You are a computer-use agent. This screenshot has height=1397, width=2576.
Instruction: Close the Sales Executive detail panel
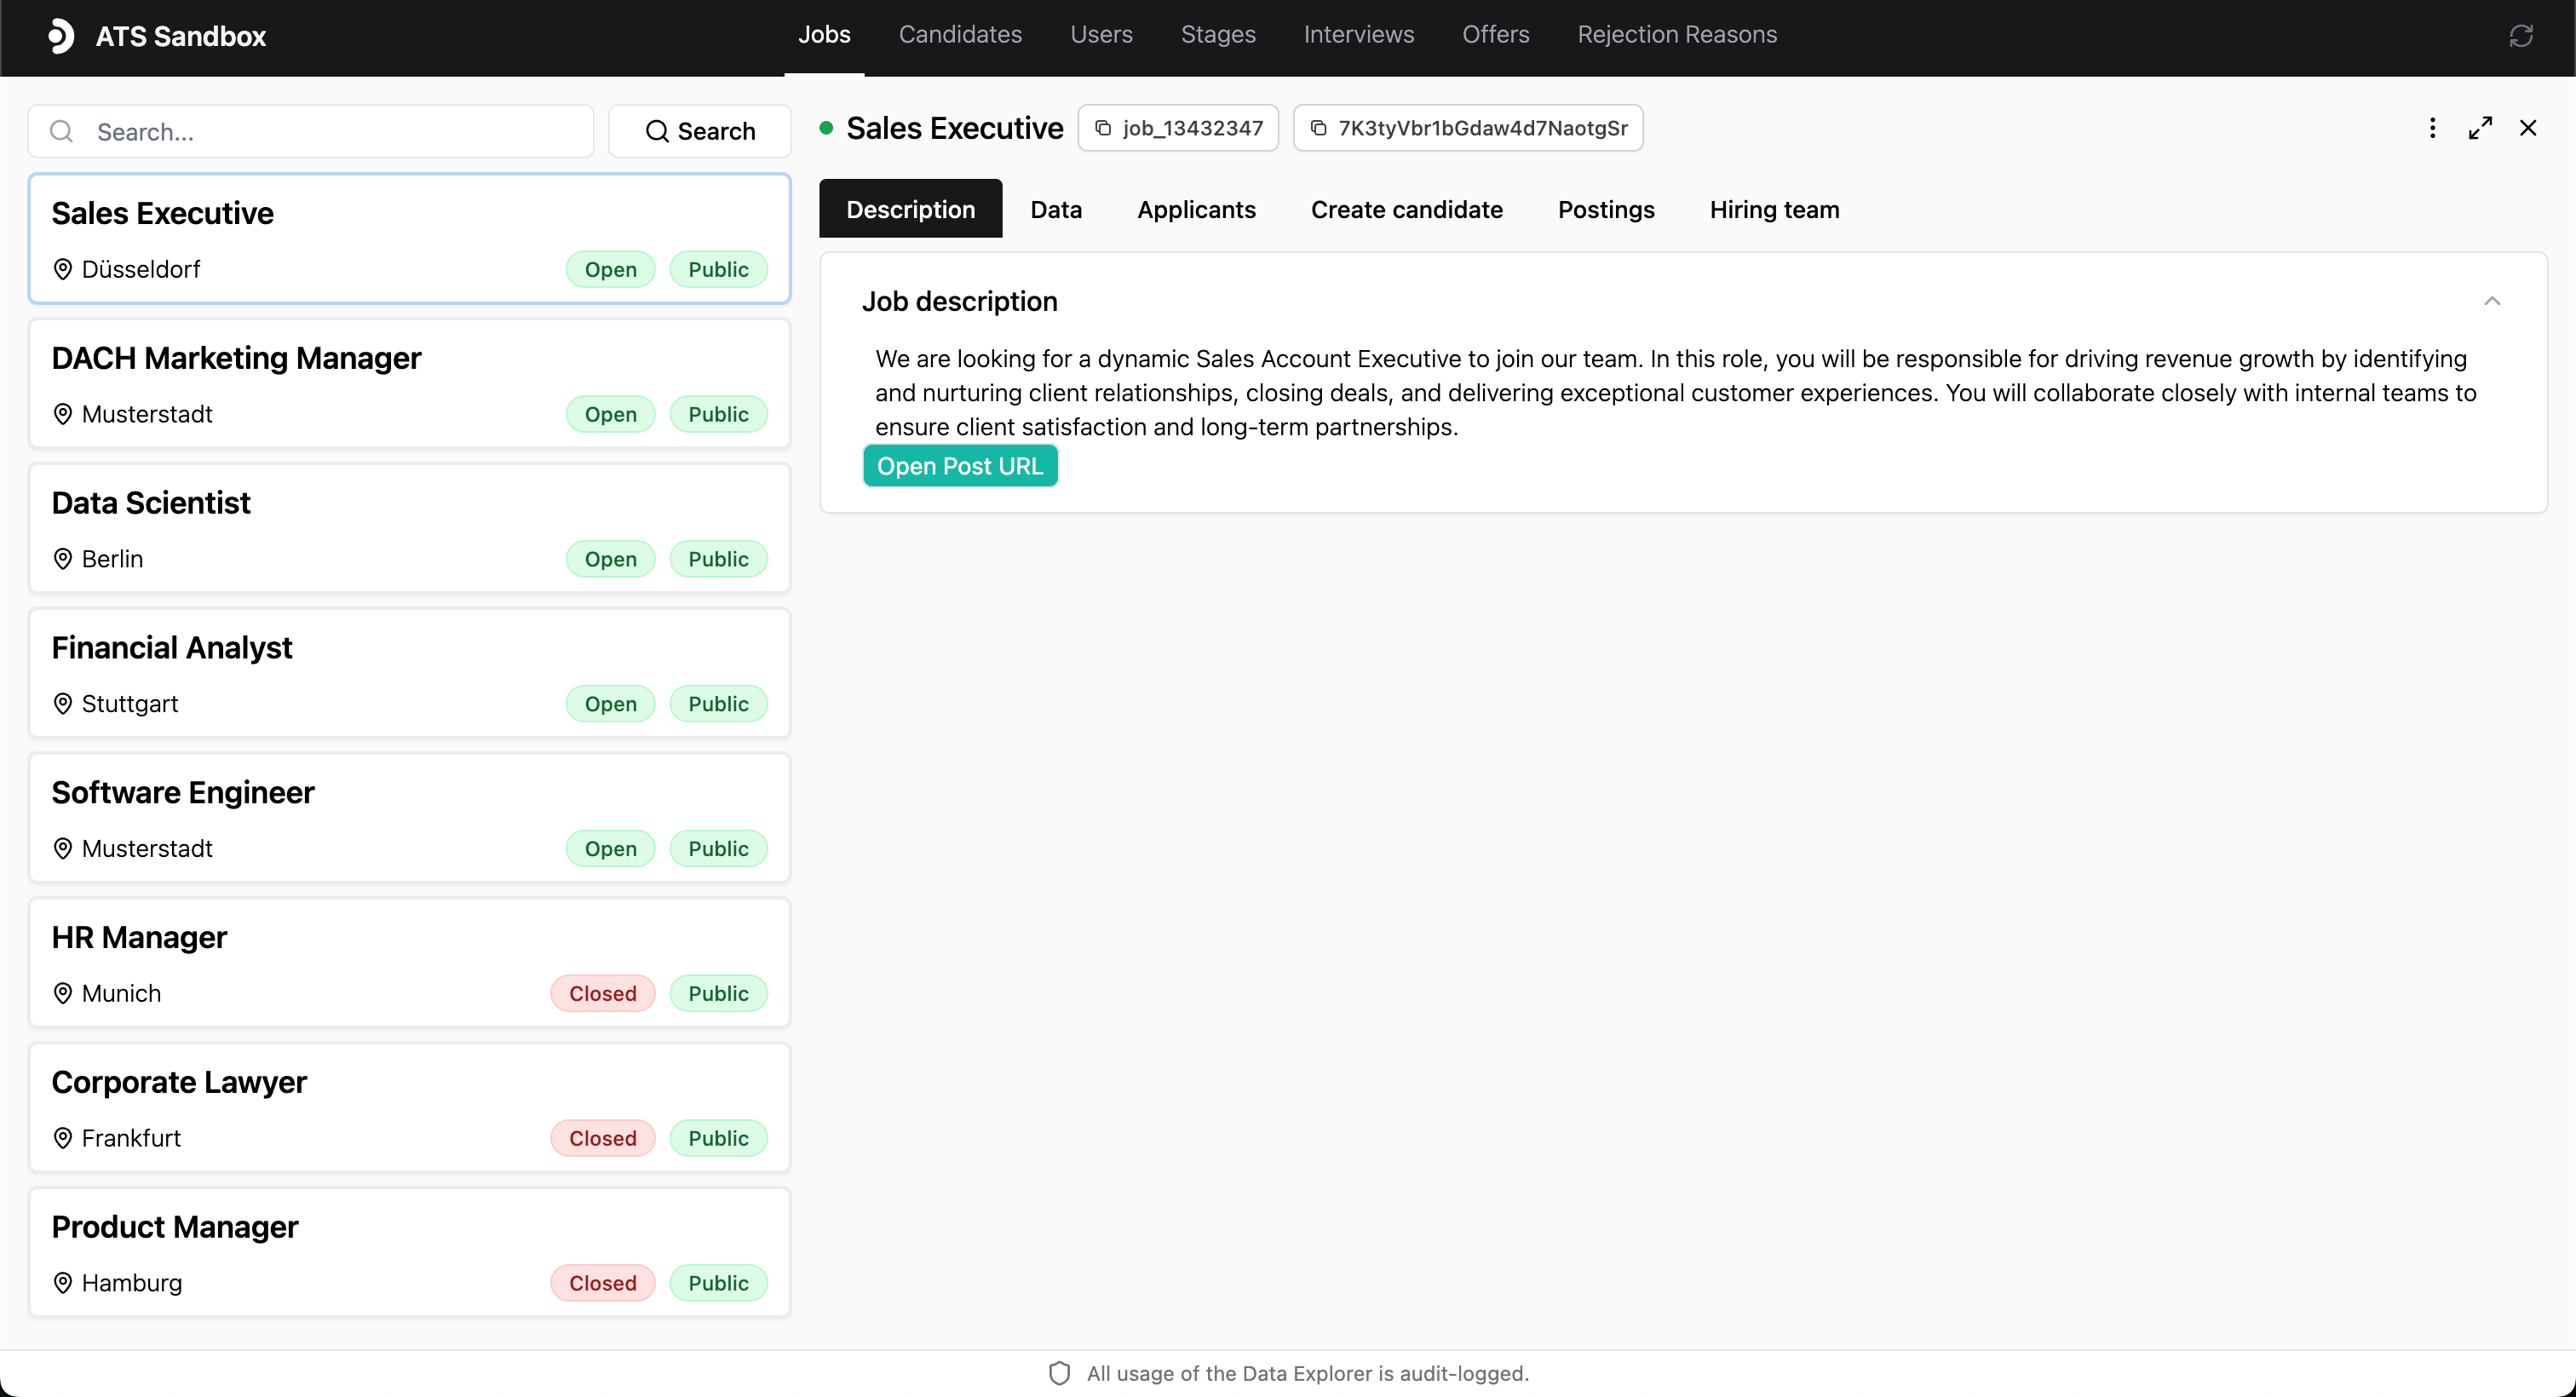click(2528, 128)
